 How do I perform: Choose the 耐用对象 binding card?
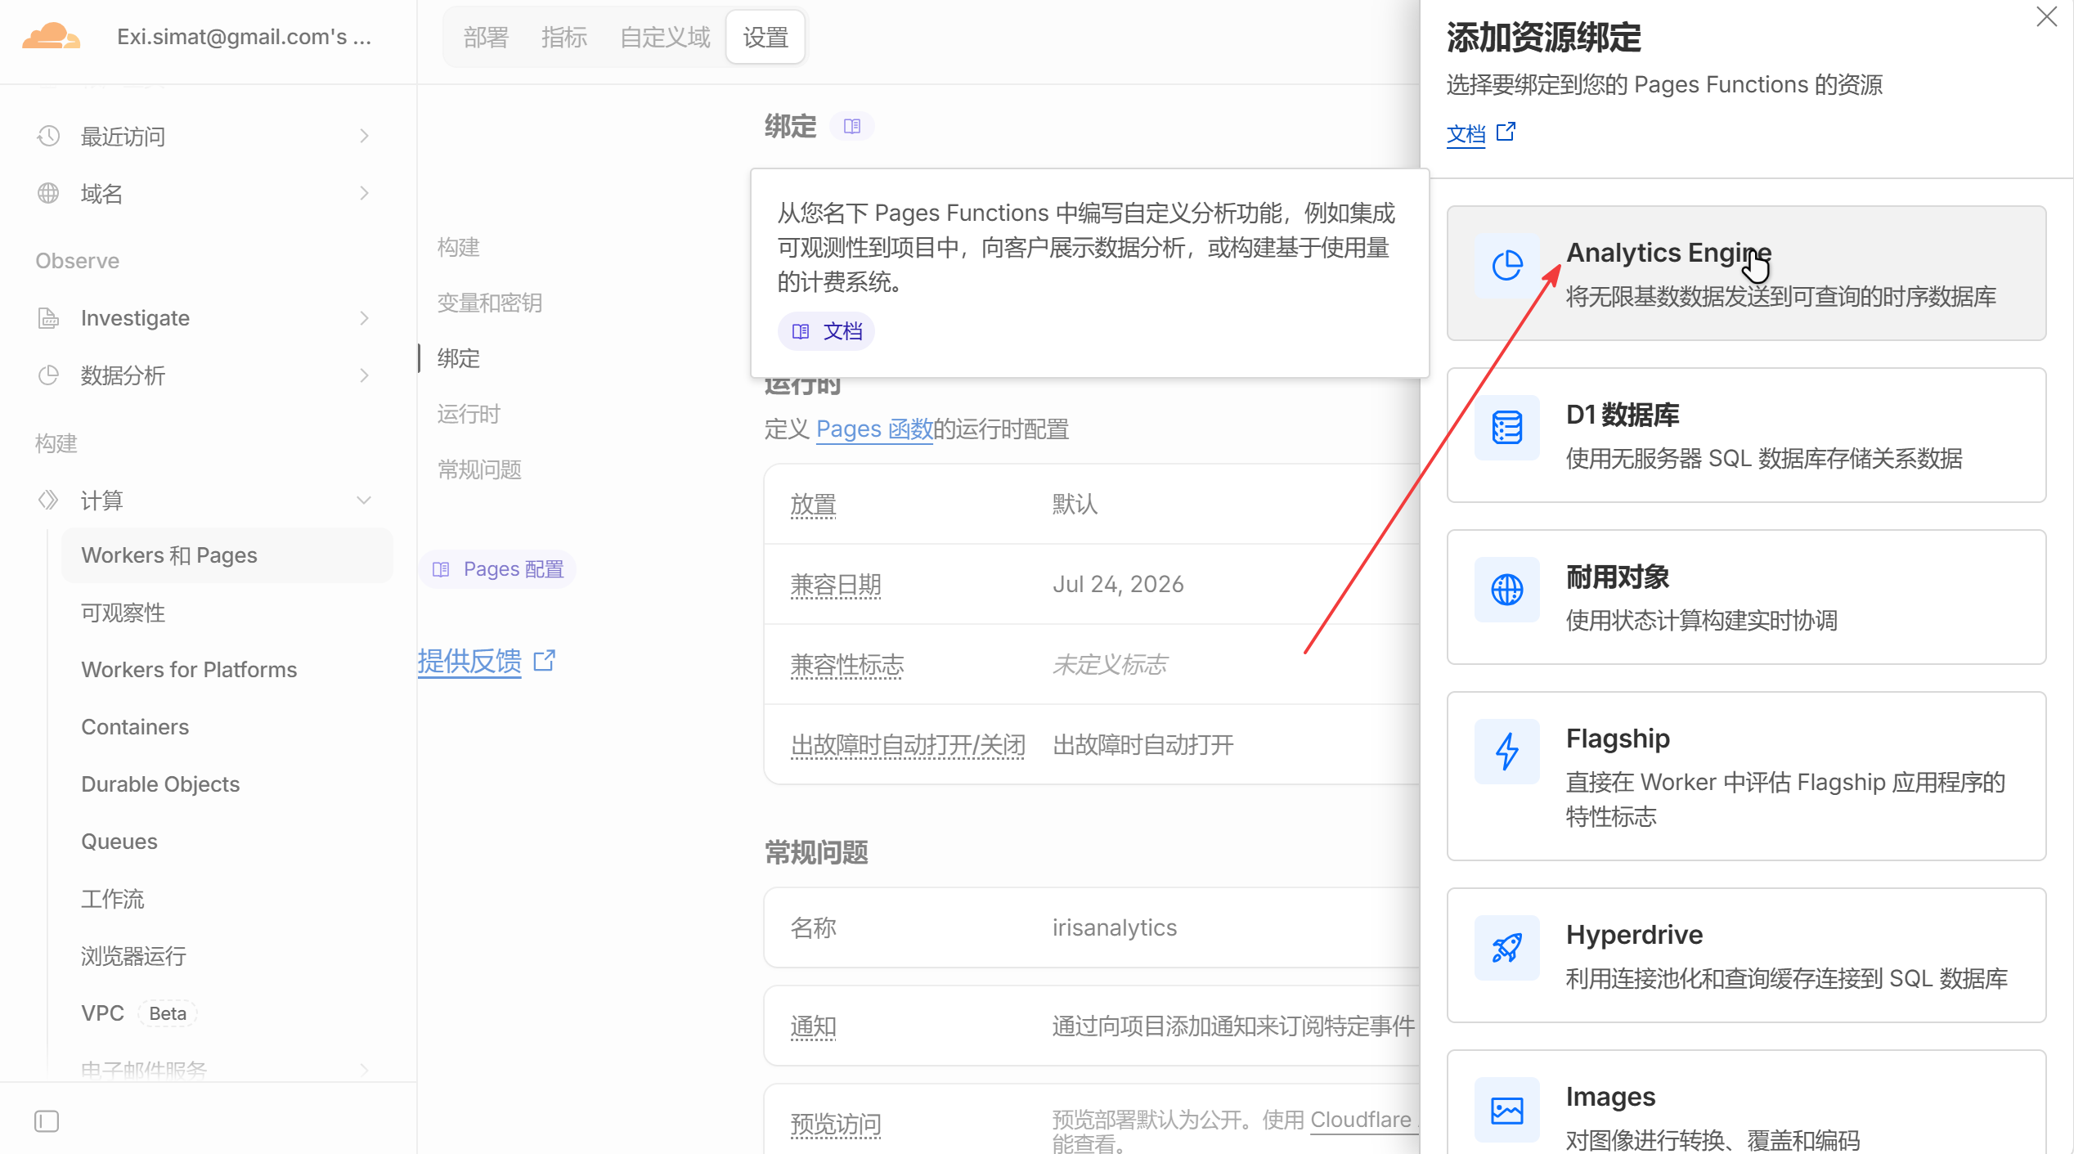pyautogui.click(x=1746, y=597)
